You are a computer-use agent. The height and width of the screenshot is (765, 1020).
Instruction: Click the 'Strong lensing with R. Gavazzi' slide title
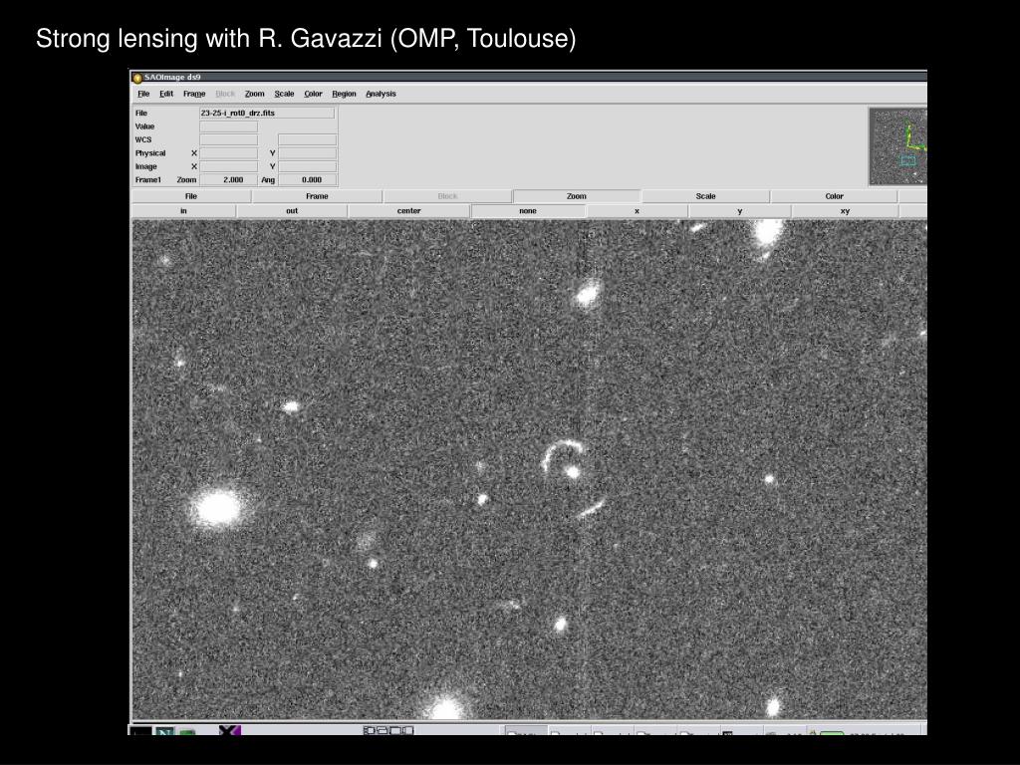[x=306, y=39]
